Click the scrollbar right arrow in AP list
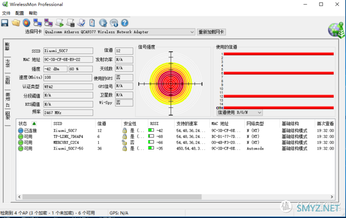The height and width of the screenshot is (218, 346). pyautogui.click(x=332, y=197)
